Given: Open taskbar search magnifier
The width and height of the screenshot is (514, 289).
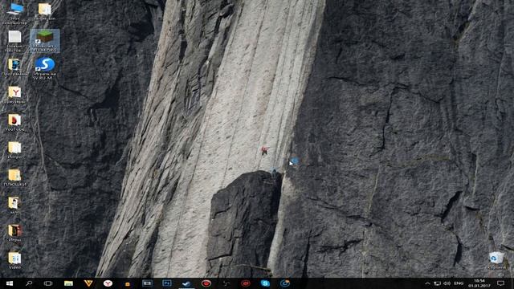Looking at the screenshot, I should tap(29, 283).
